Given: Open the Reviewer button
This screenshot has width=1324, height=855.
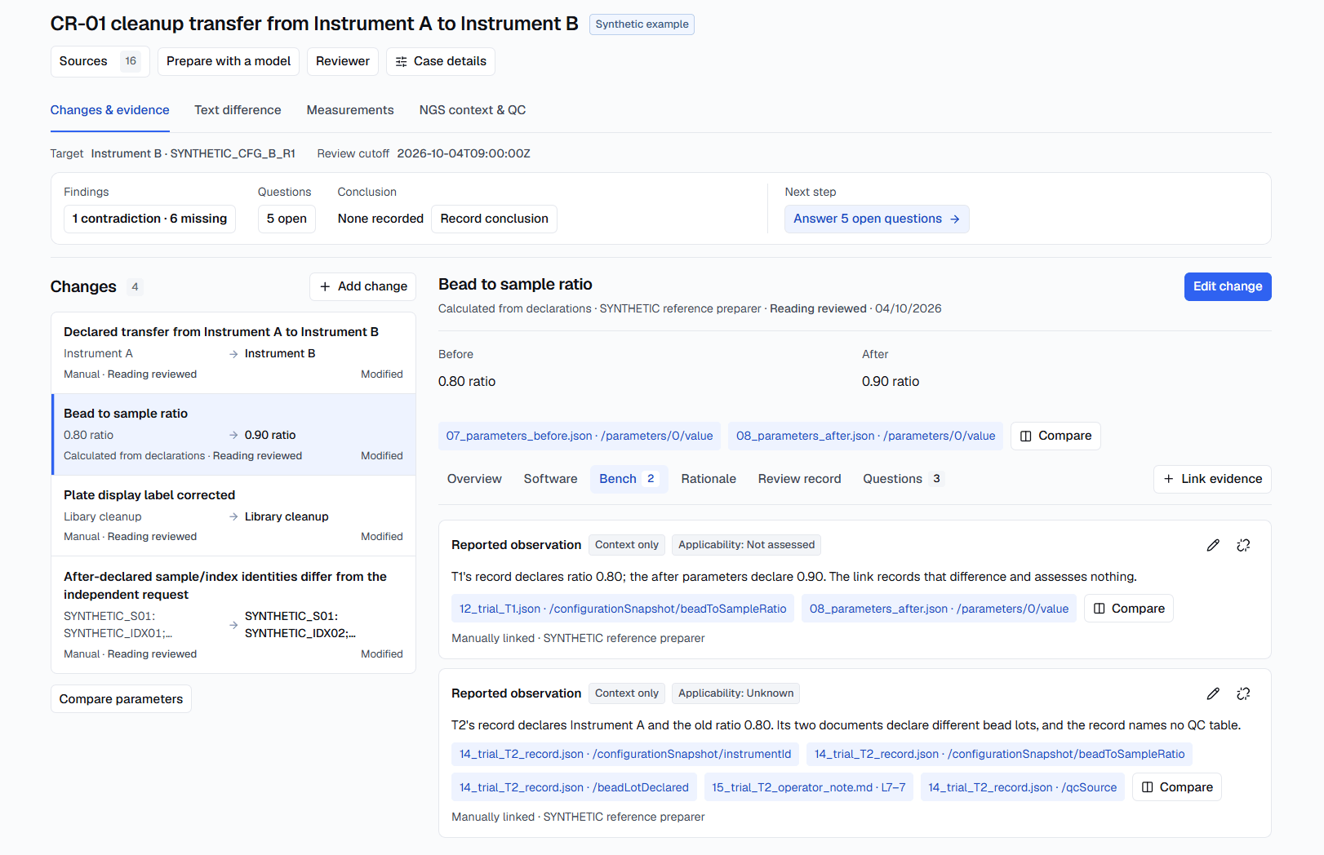Looking at the screenshot, I should [x=343, y=61].
